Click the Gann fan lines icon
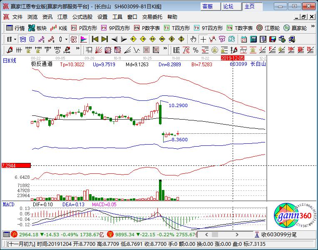This screenshot has width=318, height=250. tap(98, 50)
